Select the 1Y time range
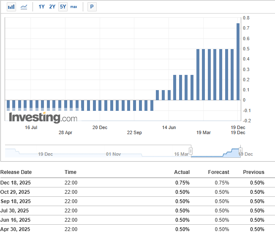The height and width of the screenshot is (234, 275). click(x=41, y=7)
